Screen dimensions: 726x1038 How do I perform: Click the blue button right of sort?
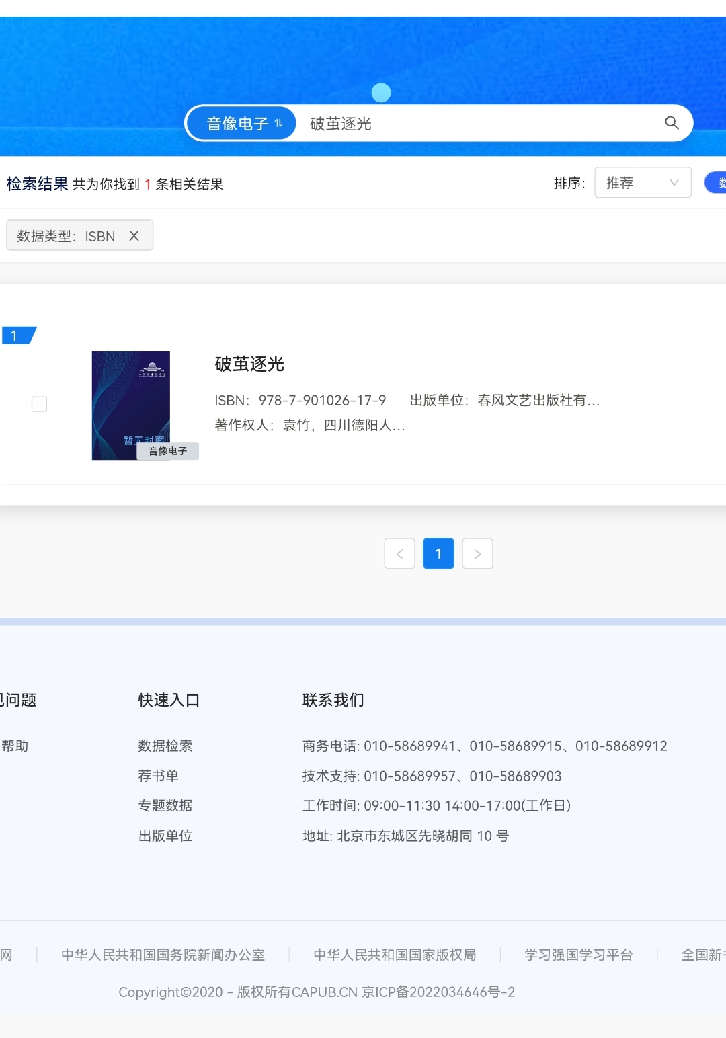coord(715,183)
